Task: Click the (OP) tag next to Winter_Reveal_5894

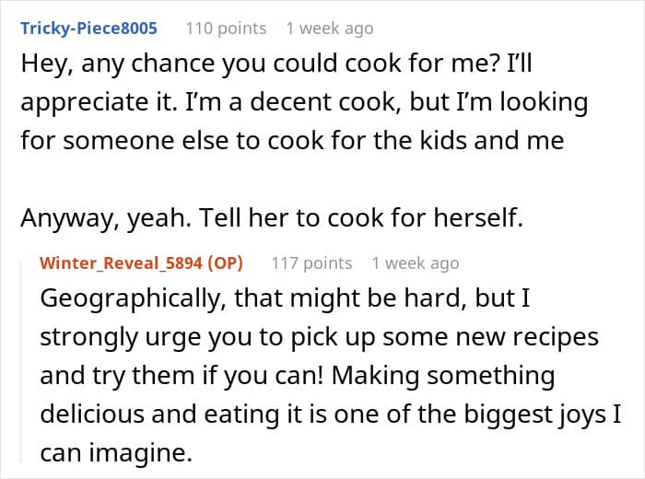Action: (x=224, y=263)
